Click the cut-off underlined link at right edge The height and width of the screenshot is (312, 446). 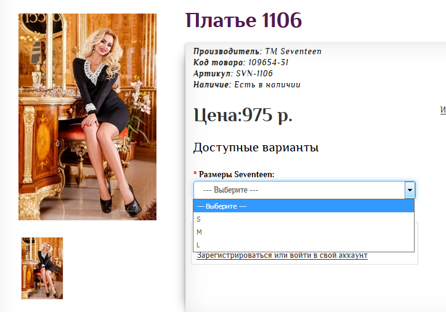pos(442,110)
